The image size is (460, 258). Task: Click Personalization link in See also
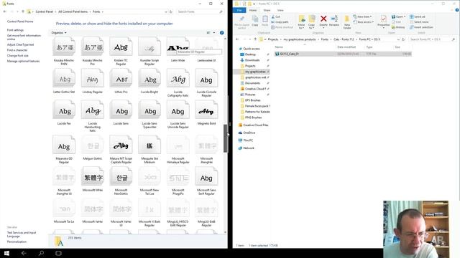click(17, 242)
